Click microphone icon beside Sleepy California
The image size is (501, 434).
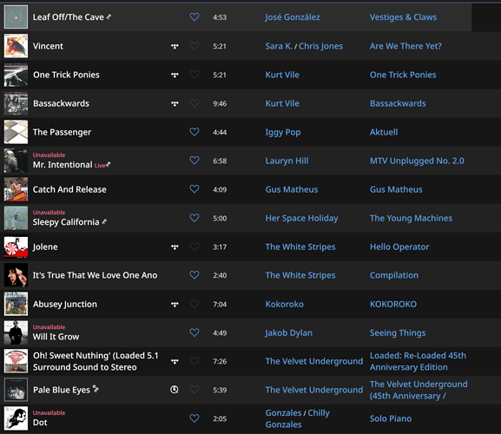(x=104, y=221)
